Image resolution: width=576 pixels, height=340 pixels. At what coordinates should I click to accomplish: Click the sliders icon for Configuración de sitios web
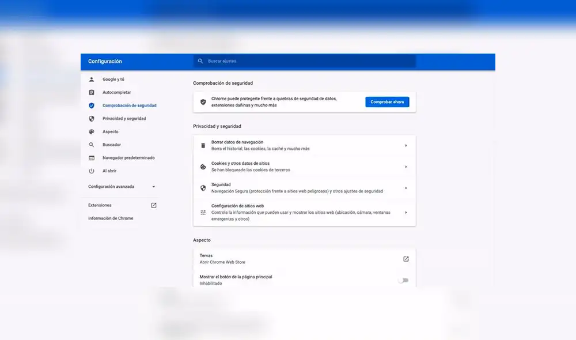click(203, 212)
